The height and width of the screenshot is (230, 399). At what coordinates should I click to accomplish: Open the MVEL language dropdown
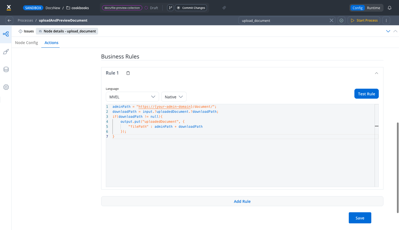coord(132,97)
